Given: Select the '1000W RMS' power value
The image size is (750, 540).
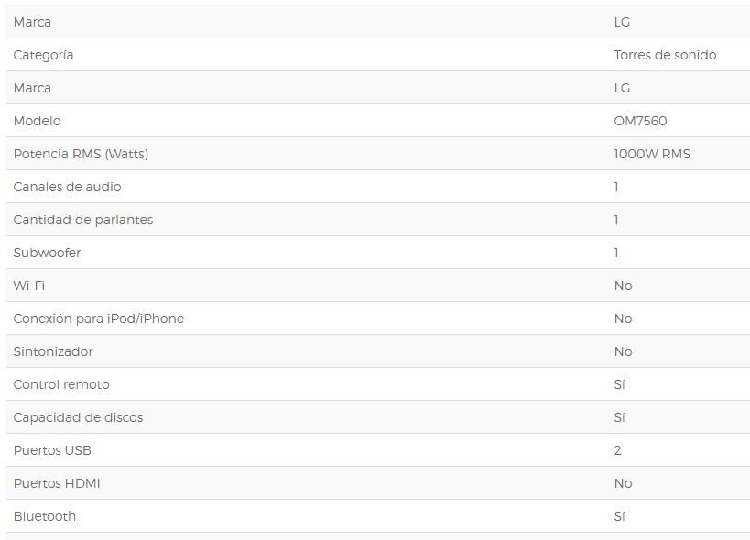Looking at the screenshot, I should coord(652,154).
